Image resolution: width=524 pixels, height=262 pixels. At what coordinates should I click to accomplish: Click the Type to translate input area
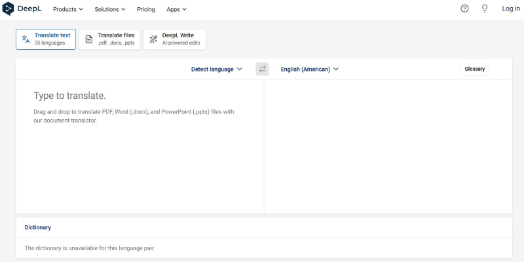(140, 146)
